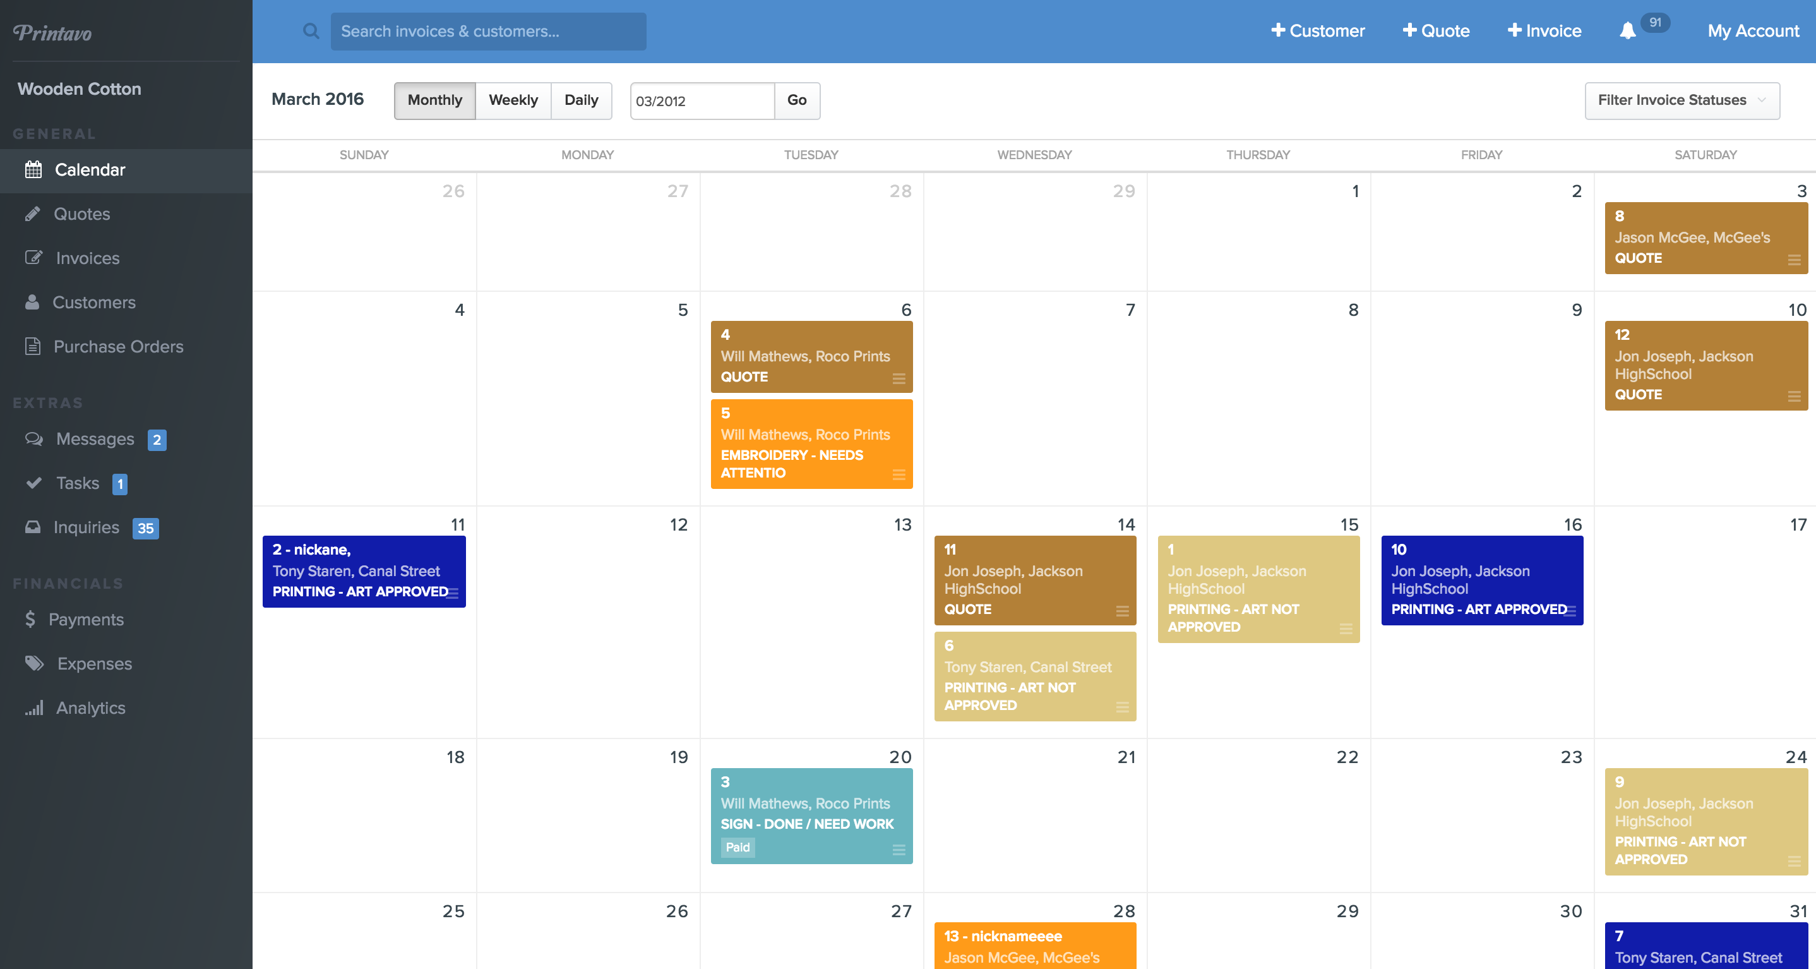Add a new Customer
This screenshot has height=969, width=1816.
(1318, 31)
